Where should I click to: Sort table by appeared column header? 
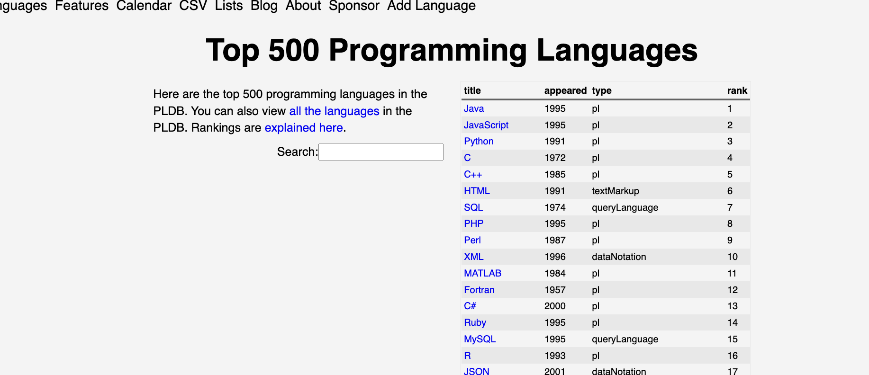(565, 90)
